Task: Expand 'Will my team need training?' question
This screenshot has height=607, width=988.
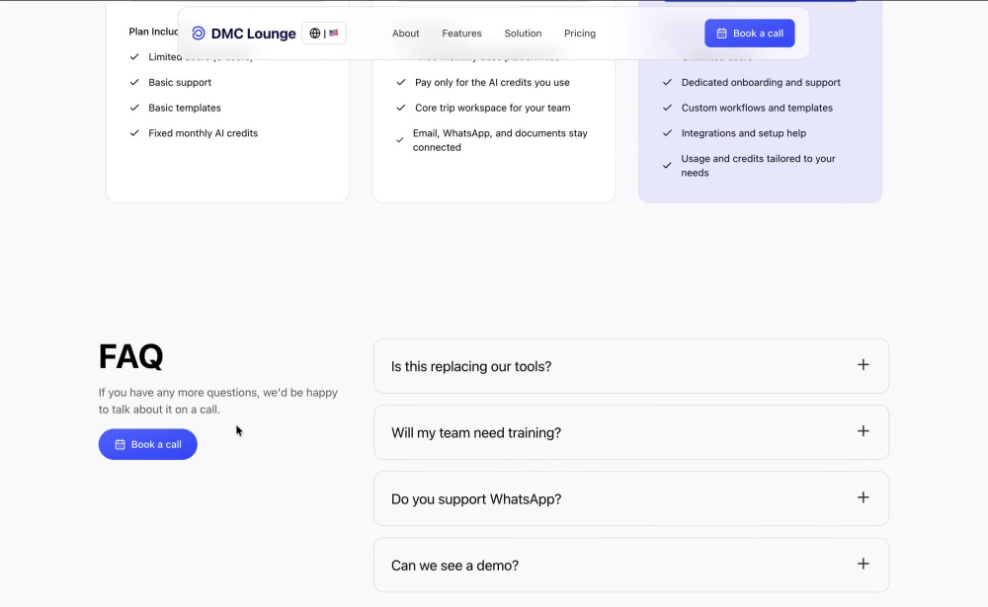Action: (x=631, y=432)
